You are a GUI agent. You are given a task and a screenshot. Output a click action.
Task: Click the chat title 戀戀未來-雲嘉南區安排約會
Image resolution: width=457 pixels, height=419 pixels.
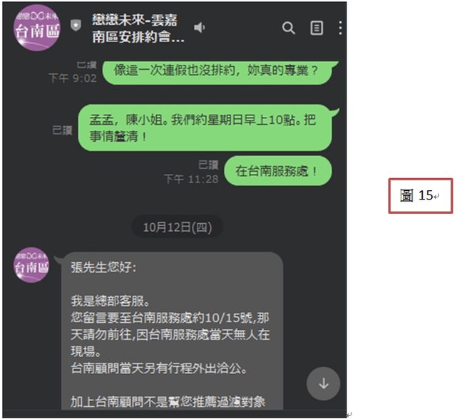pyautogui.click(x=138, y=29)
